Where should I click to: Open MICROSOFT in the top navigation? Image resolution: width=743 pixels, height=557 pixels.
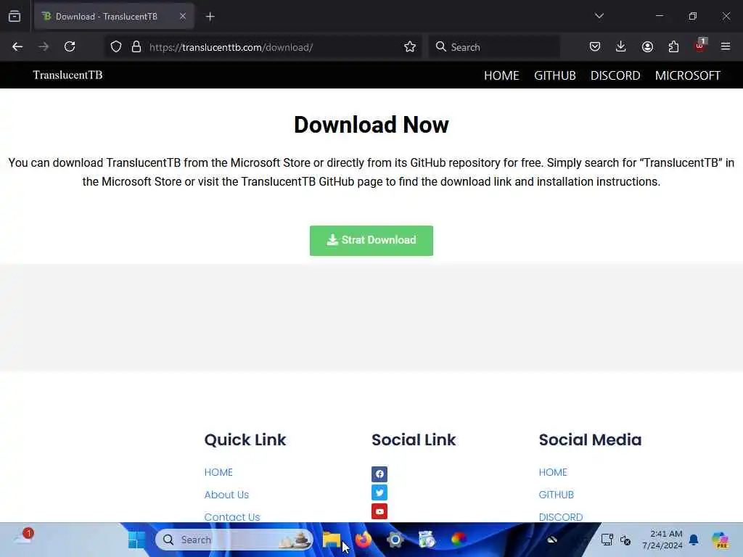coord(688,75)
